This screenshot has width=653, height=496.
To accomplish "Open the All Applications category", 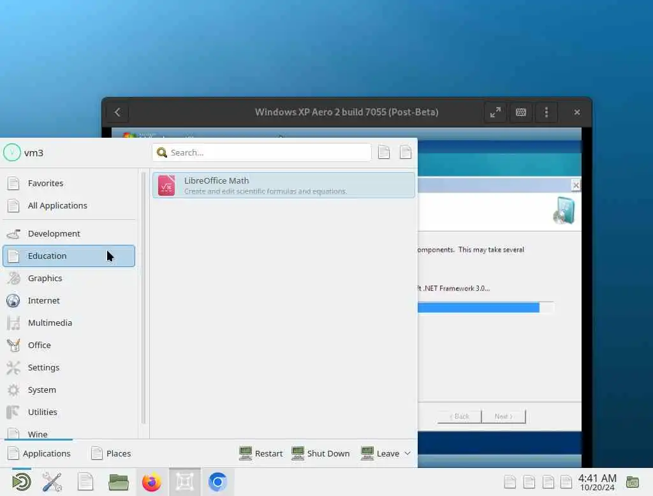I will [69, 206].
